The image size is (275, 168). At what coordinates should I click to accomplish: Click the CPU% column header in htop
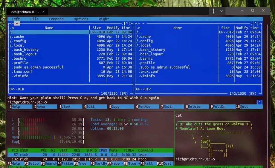tap(103, 150)
